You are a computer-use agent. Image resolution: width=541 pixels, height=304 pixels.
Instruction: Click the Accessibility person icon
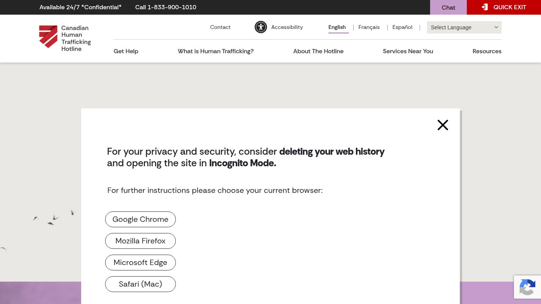[261, 27]
